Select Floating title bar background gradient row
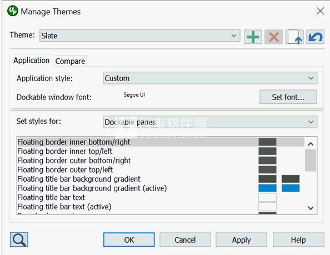 (161, 179)
